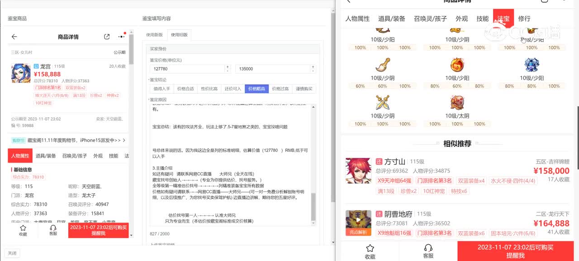This screenshot has width=579, height=261.
Task: Open the share icon in left product details
Action: (107, 37)
